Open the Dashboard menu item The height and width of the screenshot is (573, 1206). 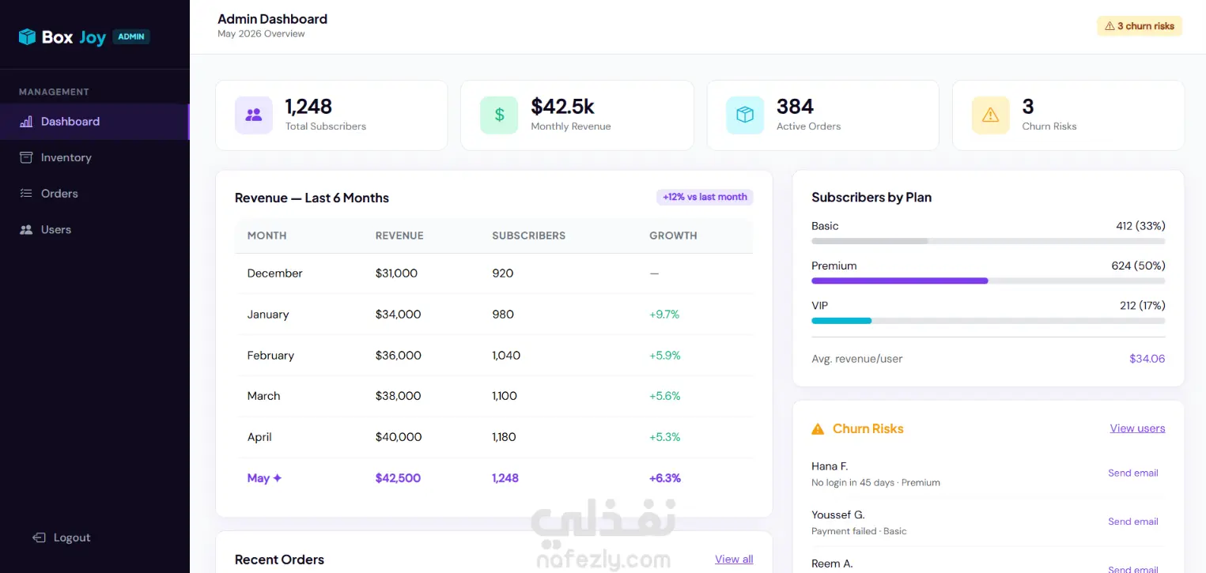pyautogui.click(x=95, y=122)
